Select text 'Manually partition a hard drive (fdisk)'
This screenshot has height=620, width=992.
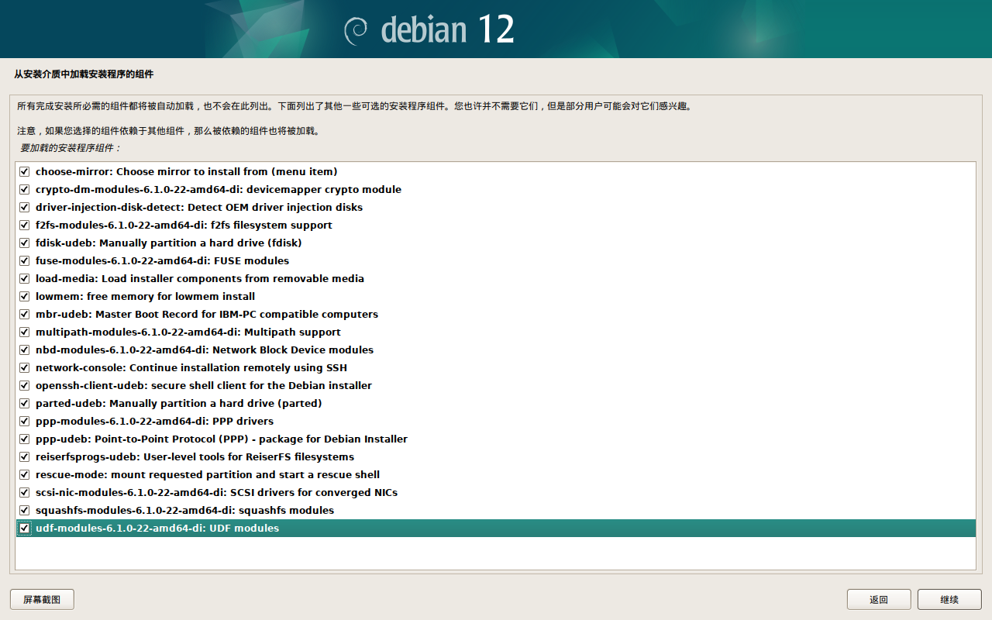pos(200,243)
